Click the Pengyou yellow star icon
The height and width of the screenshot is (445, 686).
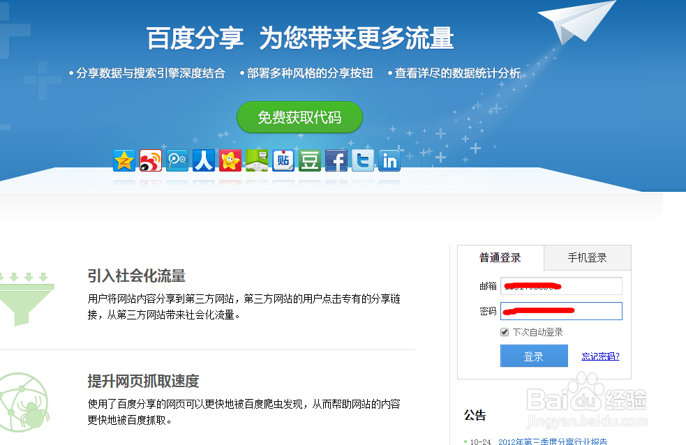coord(230,160)
